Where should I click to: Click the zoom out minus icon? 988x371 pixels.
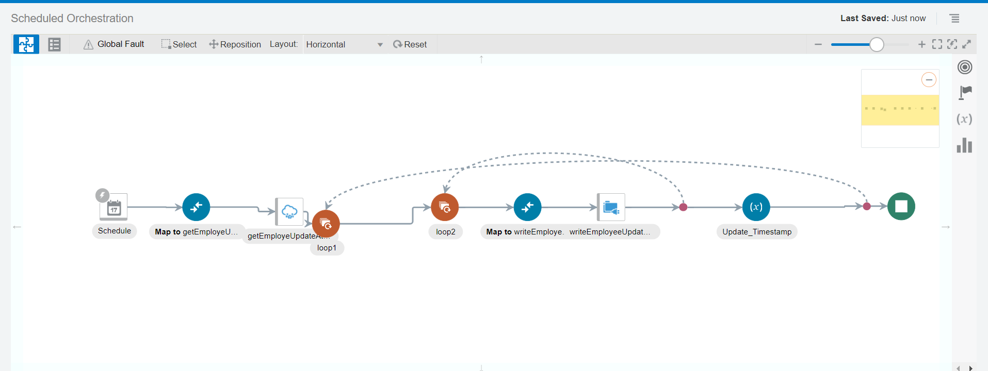point(818,44)
